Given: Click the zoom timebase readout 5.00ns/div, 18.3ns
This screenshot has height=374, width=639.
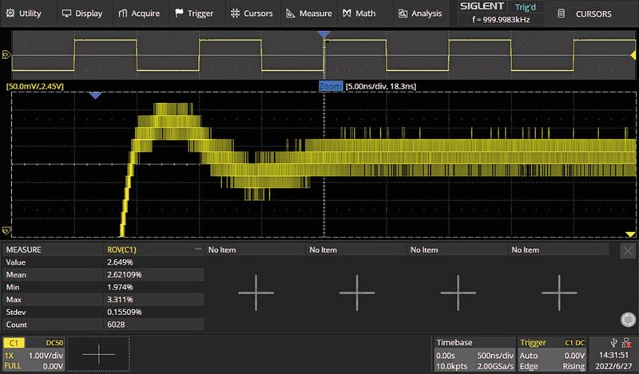Looking at the screenshot, I should [381, 86].
